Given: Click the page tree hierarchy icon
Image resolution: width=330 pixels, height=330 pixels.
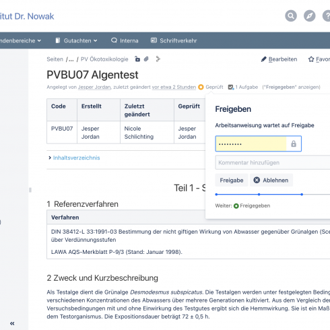Looking at the screenshot, I should (x=158, y=59).
